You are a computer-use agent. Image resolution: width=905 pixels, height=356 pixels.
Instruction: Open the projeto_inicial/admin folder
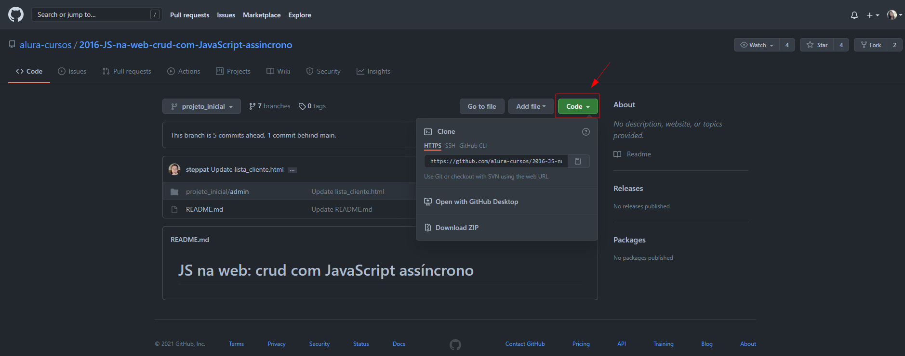(x=217, y=192)
